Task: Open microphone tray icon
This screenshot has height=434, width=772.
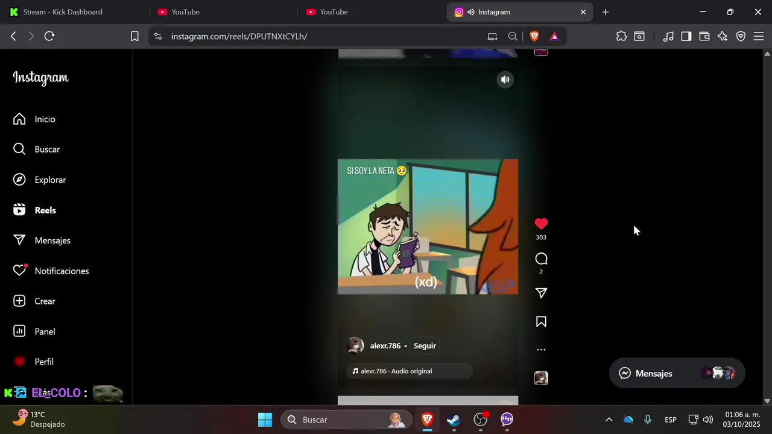Action: 648,420
